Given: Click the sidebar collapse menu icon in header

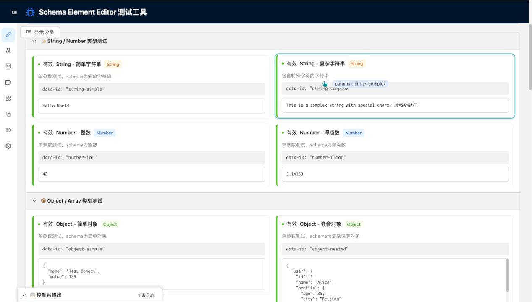Looking at the screenshot, I should [15, 12].
